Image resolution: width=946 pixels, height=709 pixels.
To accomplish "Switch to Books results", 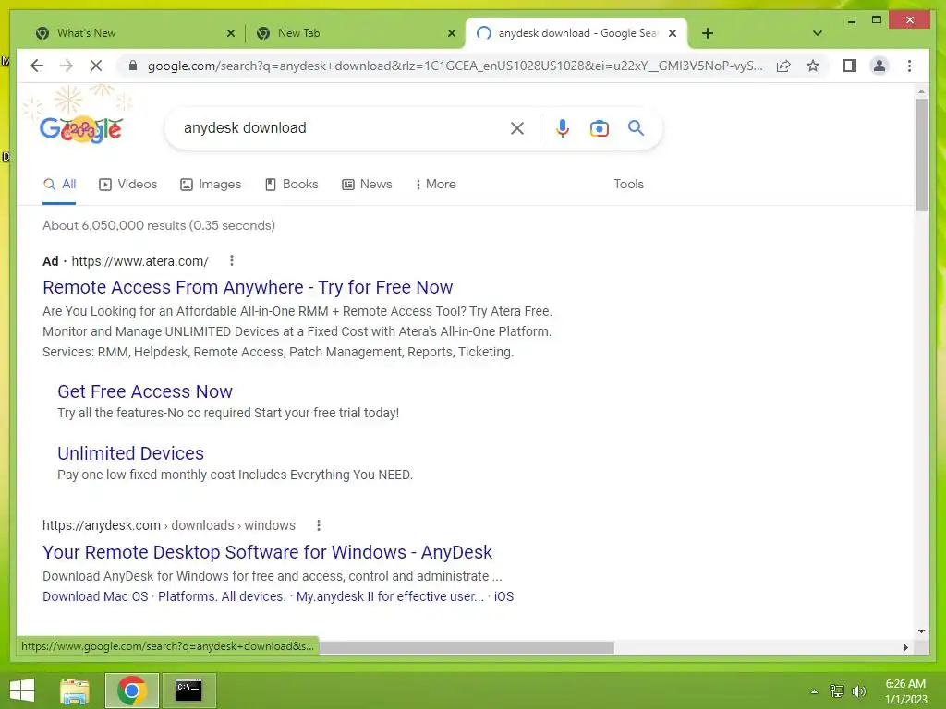I will (291, 184).
